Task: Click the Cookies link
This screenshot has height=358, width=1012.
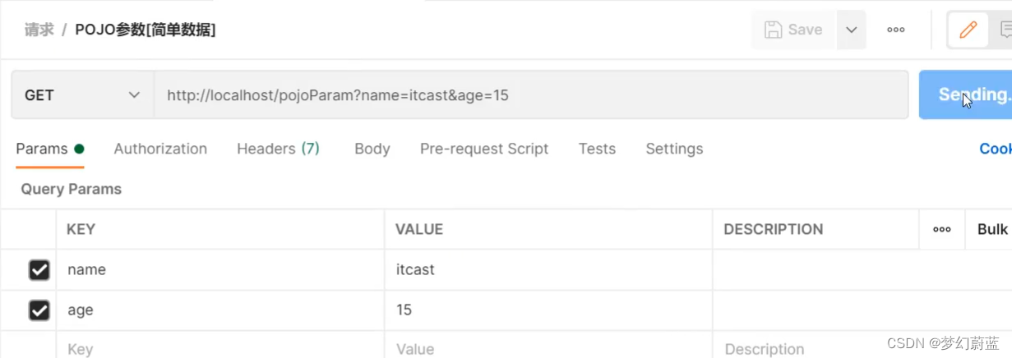Action: [x=995, y=149]
